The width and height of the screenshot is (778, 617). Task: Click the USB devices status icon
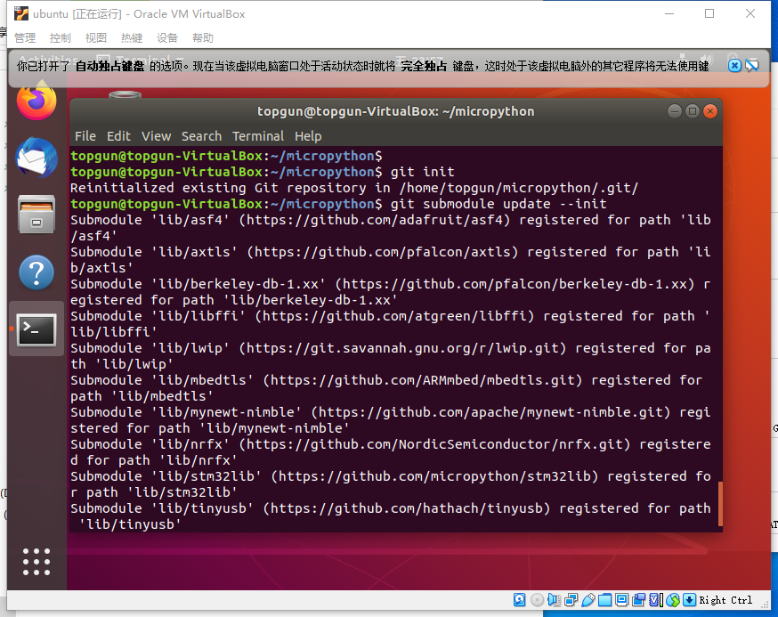tap(588, 600)
